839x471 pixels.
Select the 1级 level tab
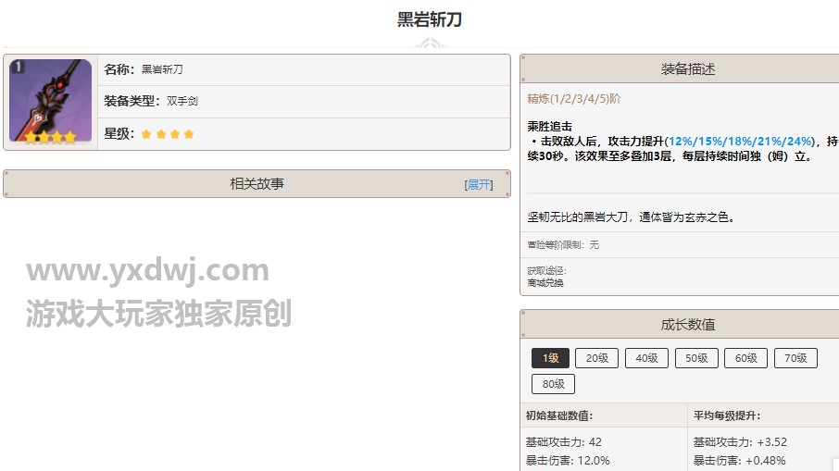coord(550,358)
